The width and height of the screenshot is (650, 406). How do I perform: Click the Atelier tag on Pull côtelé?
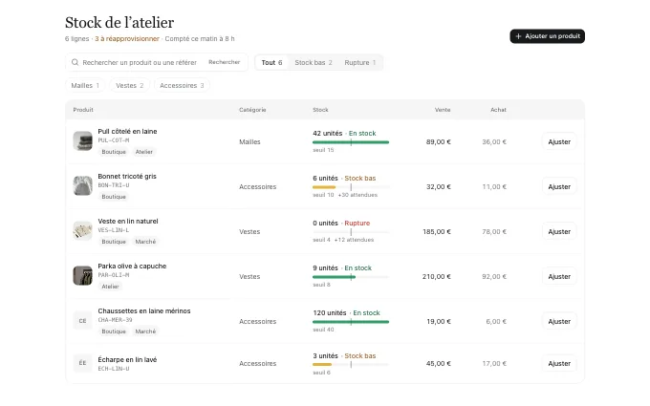point(143,152)
